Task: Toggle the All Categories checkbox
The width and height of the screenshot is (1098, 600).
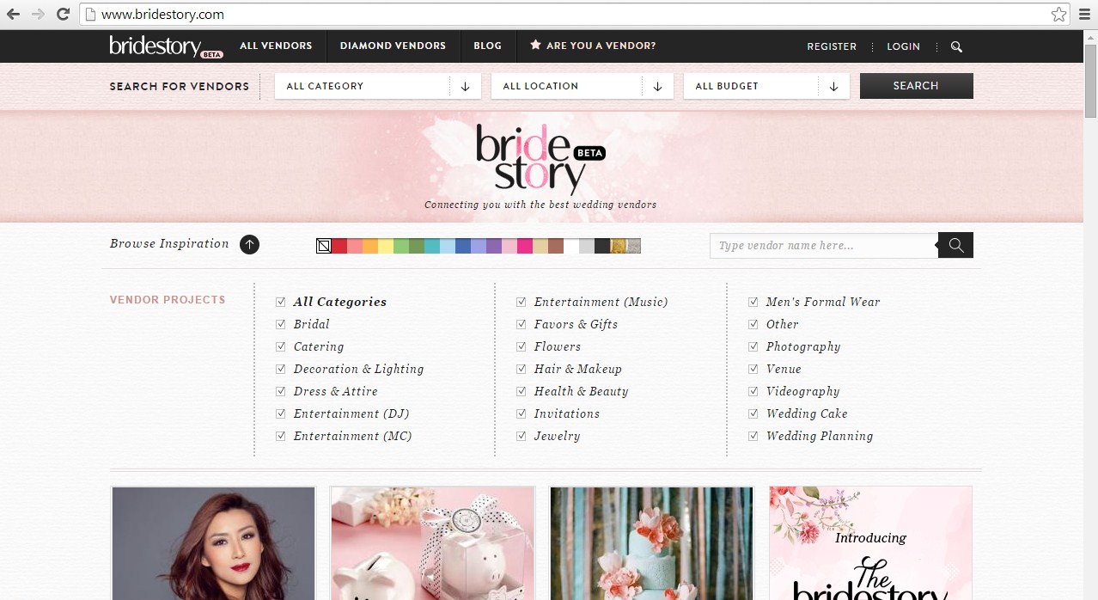Action: pos(281,302)
